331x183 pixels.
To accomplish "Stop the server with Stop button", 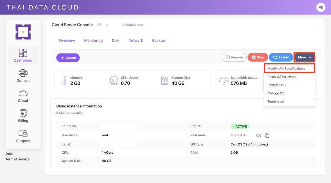I will point(258,57).
